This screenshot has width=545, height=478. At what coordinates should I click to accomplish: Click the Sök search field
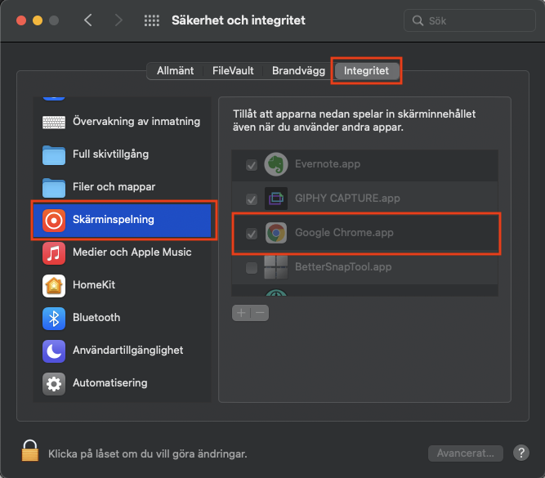tap(470, 20)
